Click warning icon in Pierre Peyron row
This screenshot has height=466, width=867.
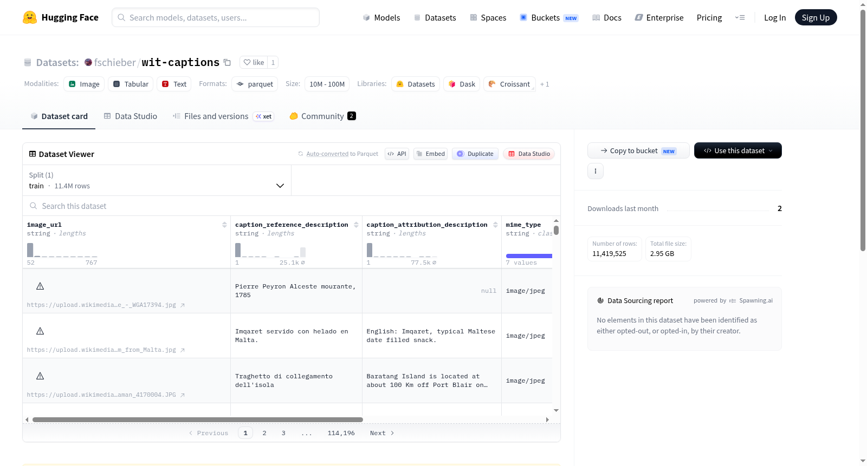click(40, 286)
